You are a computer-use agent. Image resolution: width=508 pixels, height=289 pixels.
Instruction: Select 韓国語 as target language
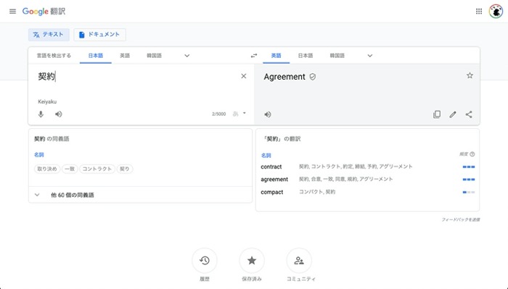click(337, 56)
